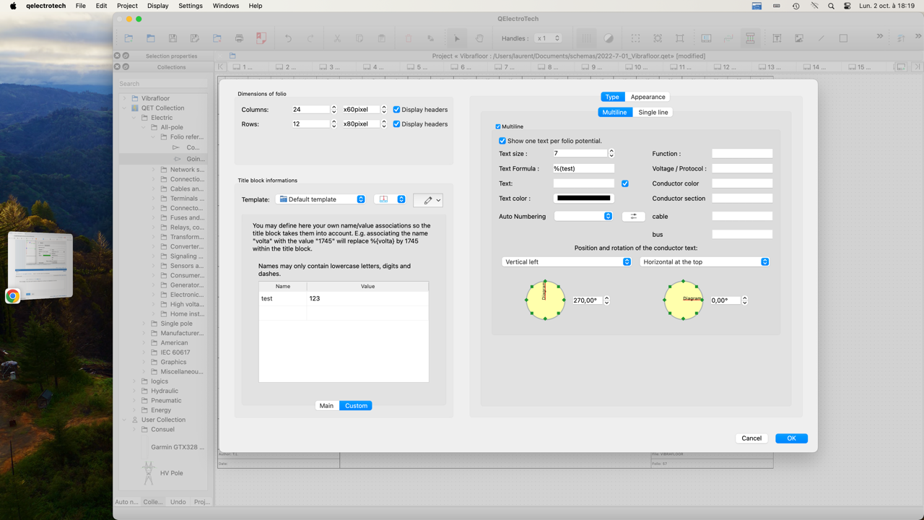Image resolution: width=924 pixels, height=520 pixels.
Task: Select the pointer selection tool
Action: (x=456, y=38)
